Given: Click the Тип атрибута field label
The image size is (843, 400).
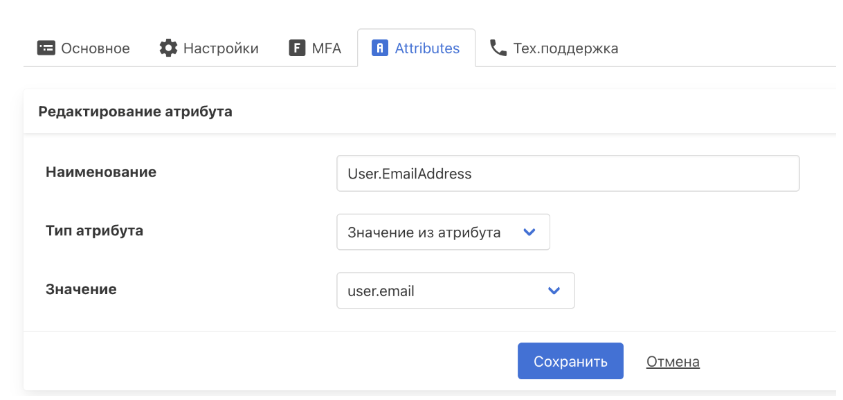Looking at the screenshot, I should pos(94,231).
